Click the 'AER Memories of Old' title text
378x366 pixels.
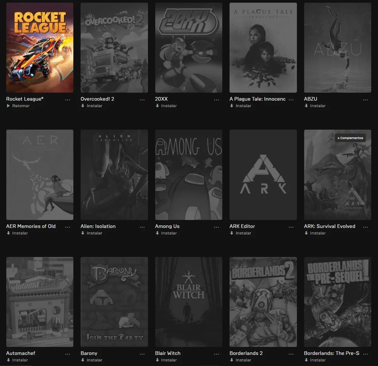pos(31,226)
